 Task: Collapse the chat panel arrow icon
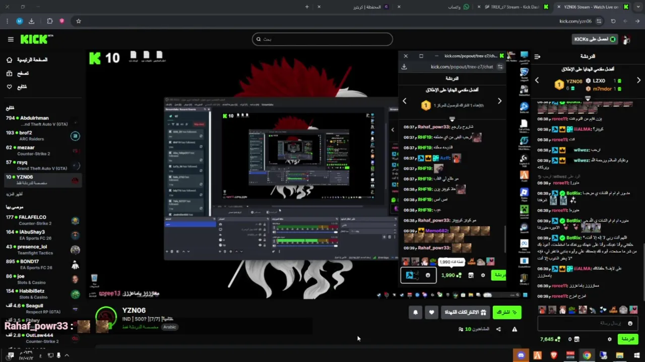coord(538,56)
